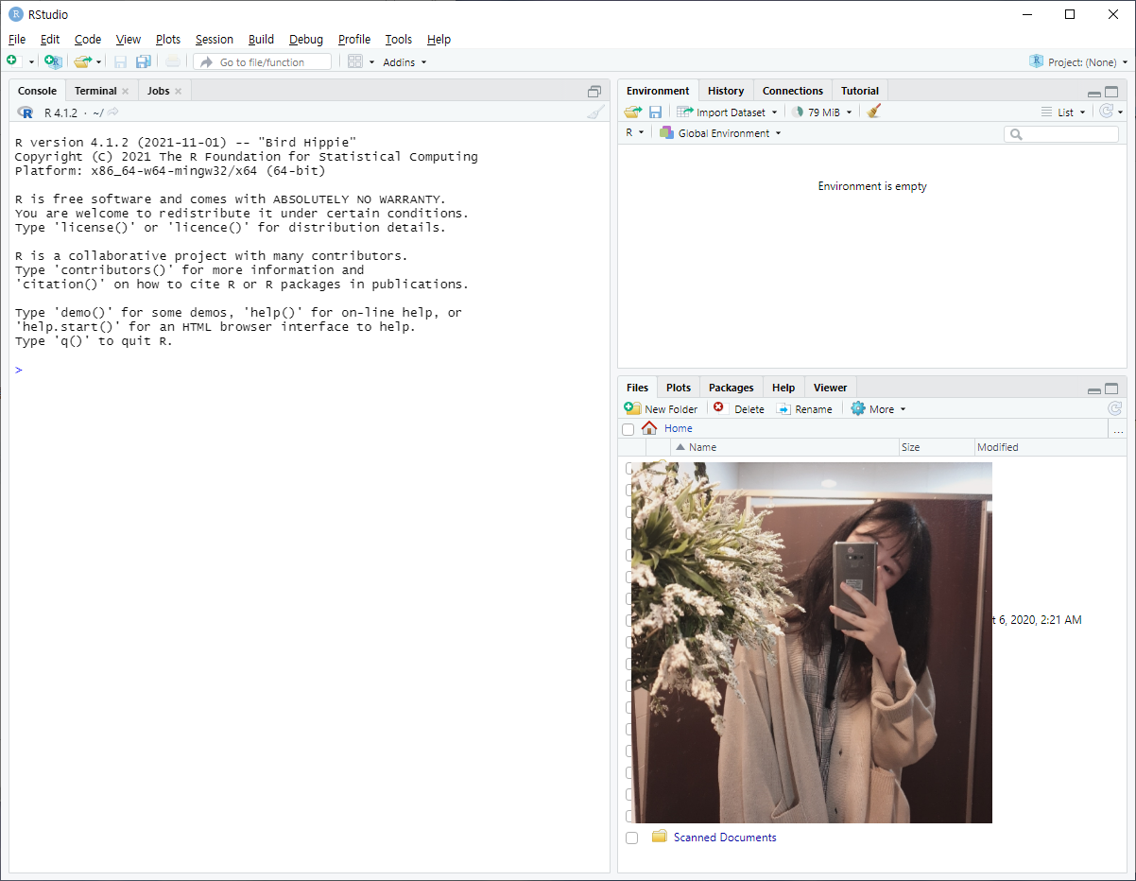This screenshot has height=881, width=1136.
Task: Click Save workspace disk icon
Action: coord(655,112)
